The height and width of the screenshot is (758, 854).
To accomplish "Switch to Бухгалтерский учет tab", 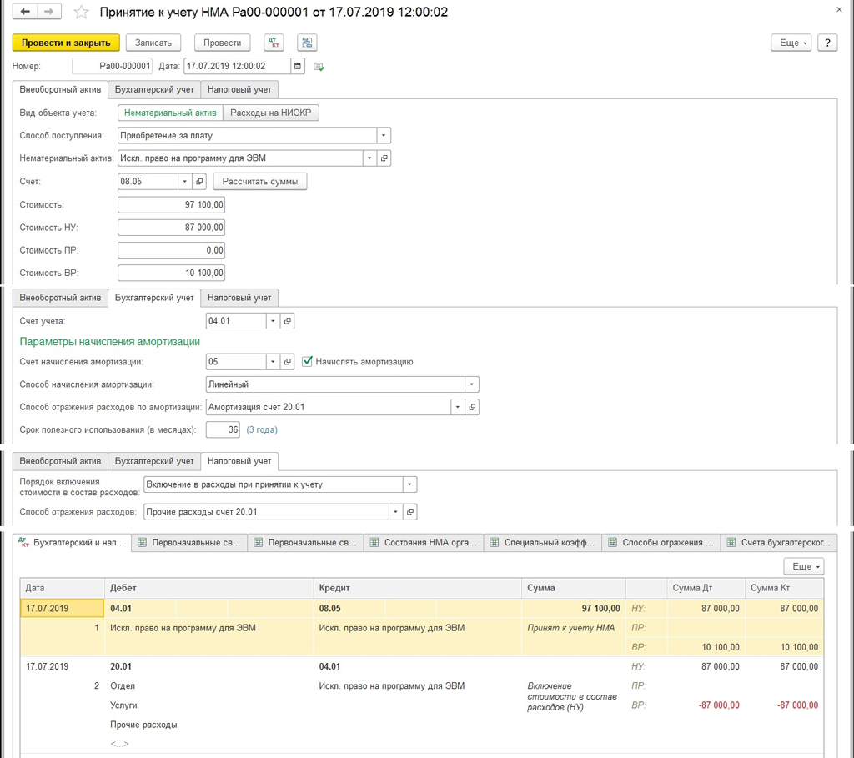I will point(154,89).
